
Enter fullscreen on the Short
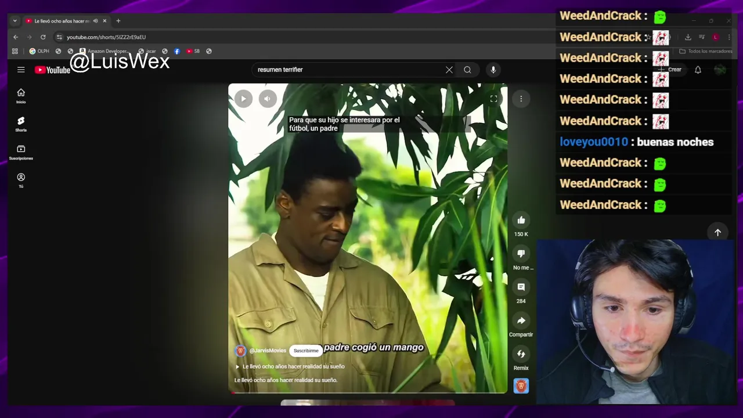(493, 99)
